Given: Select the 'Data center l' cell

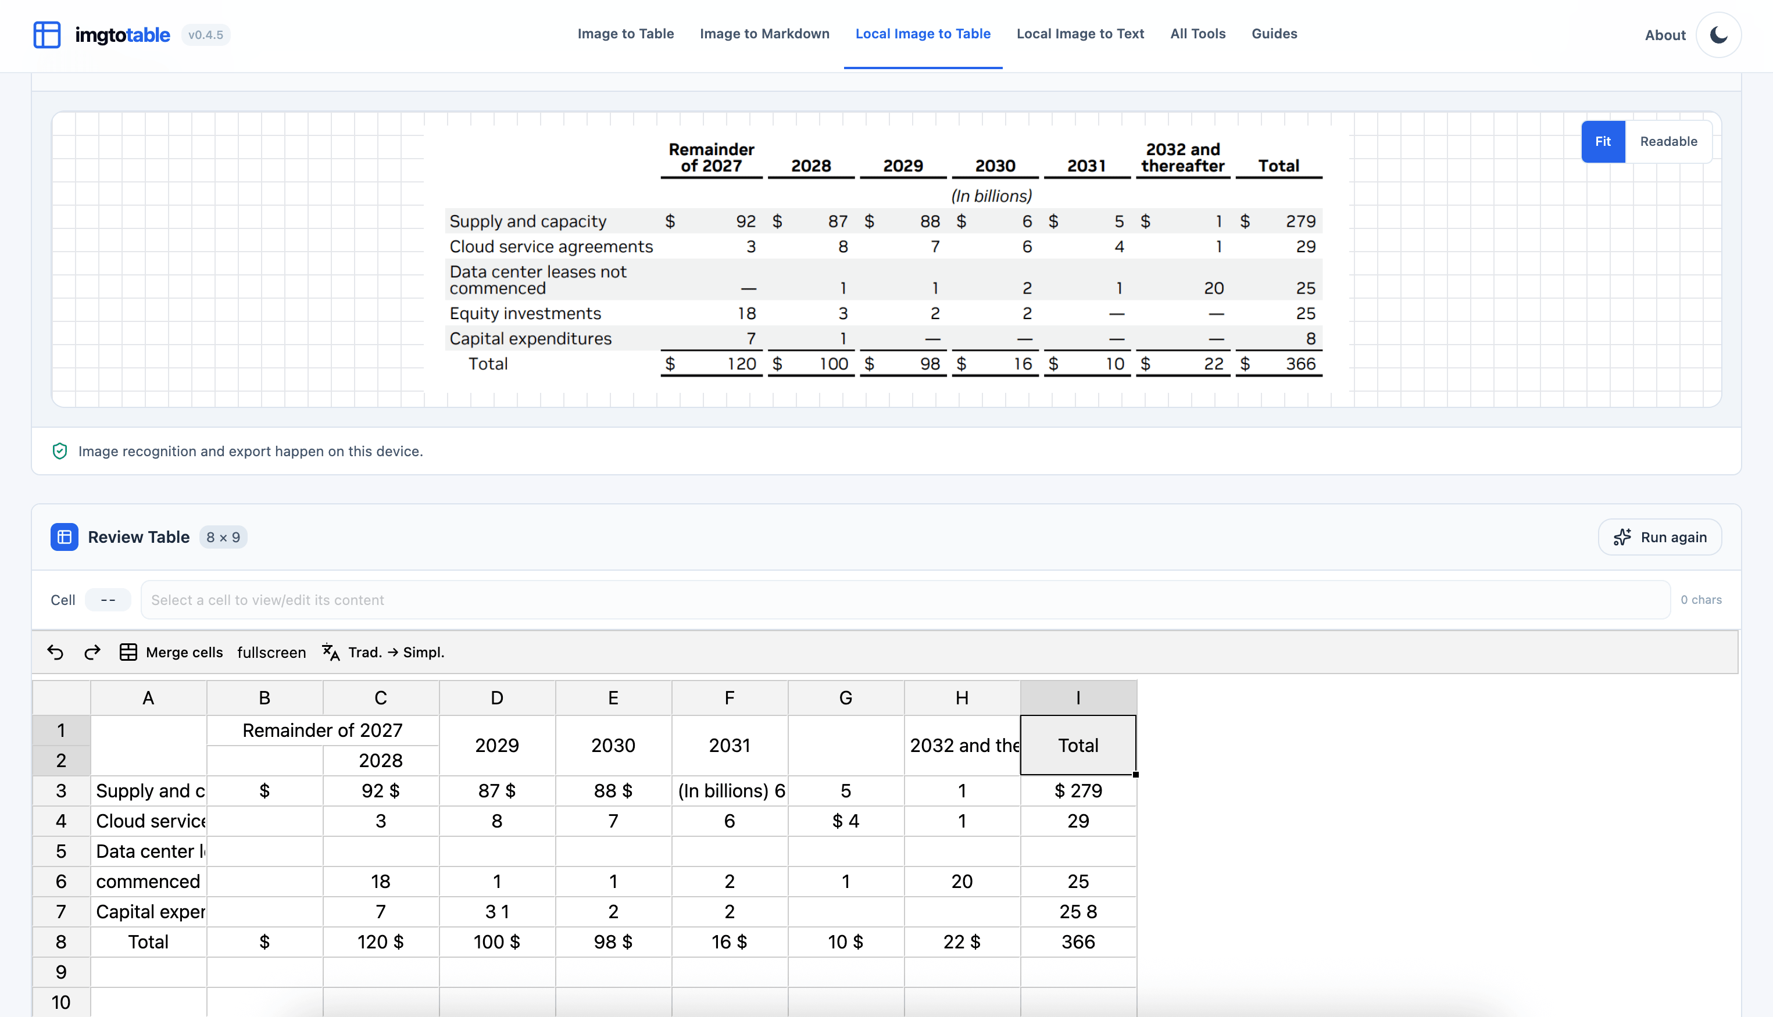Looking at the screenshot, I should pos(148,851).
